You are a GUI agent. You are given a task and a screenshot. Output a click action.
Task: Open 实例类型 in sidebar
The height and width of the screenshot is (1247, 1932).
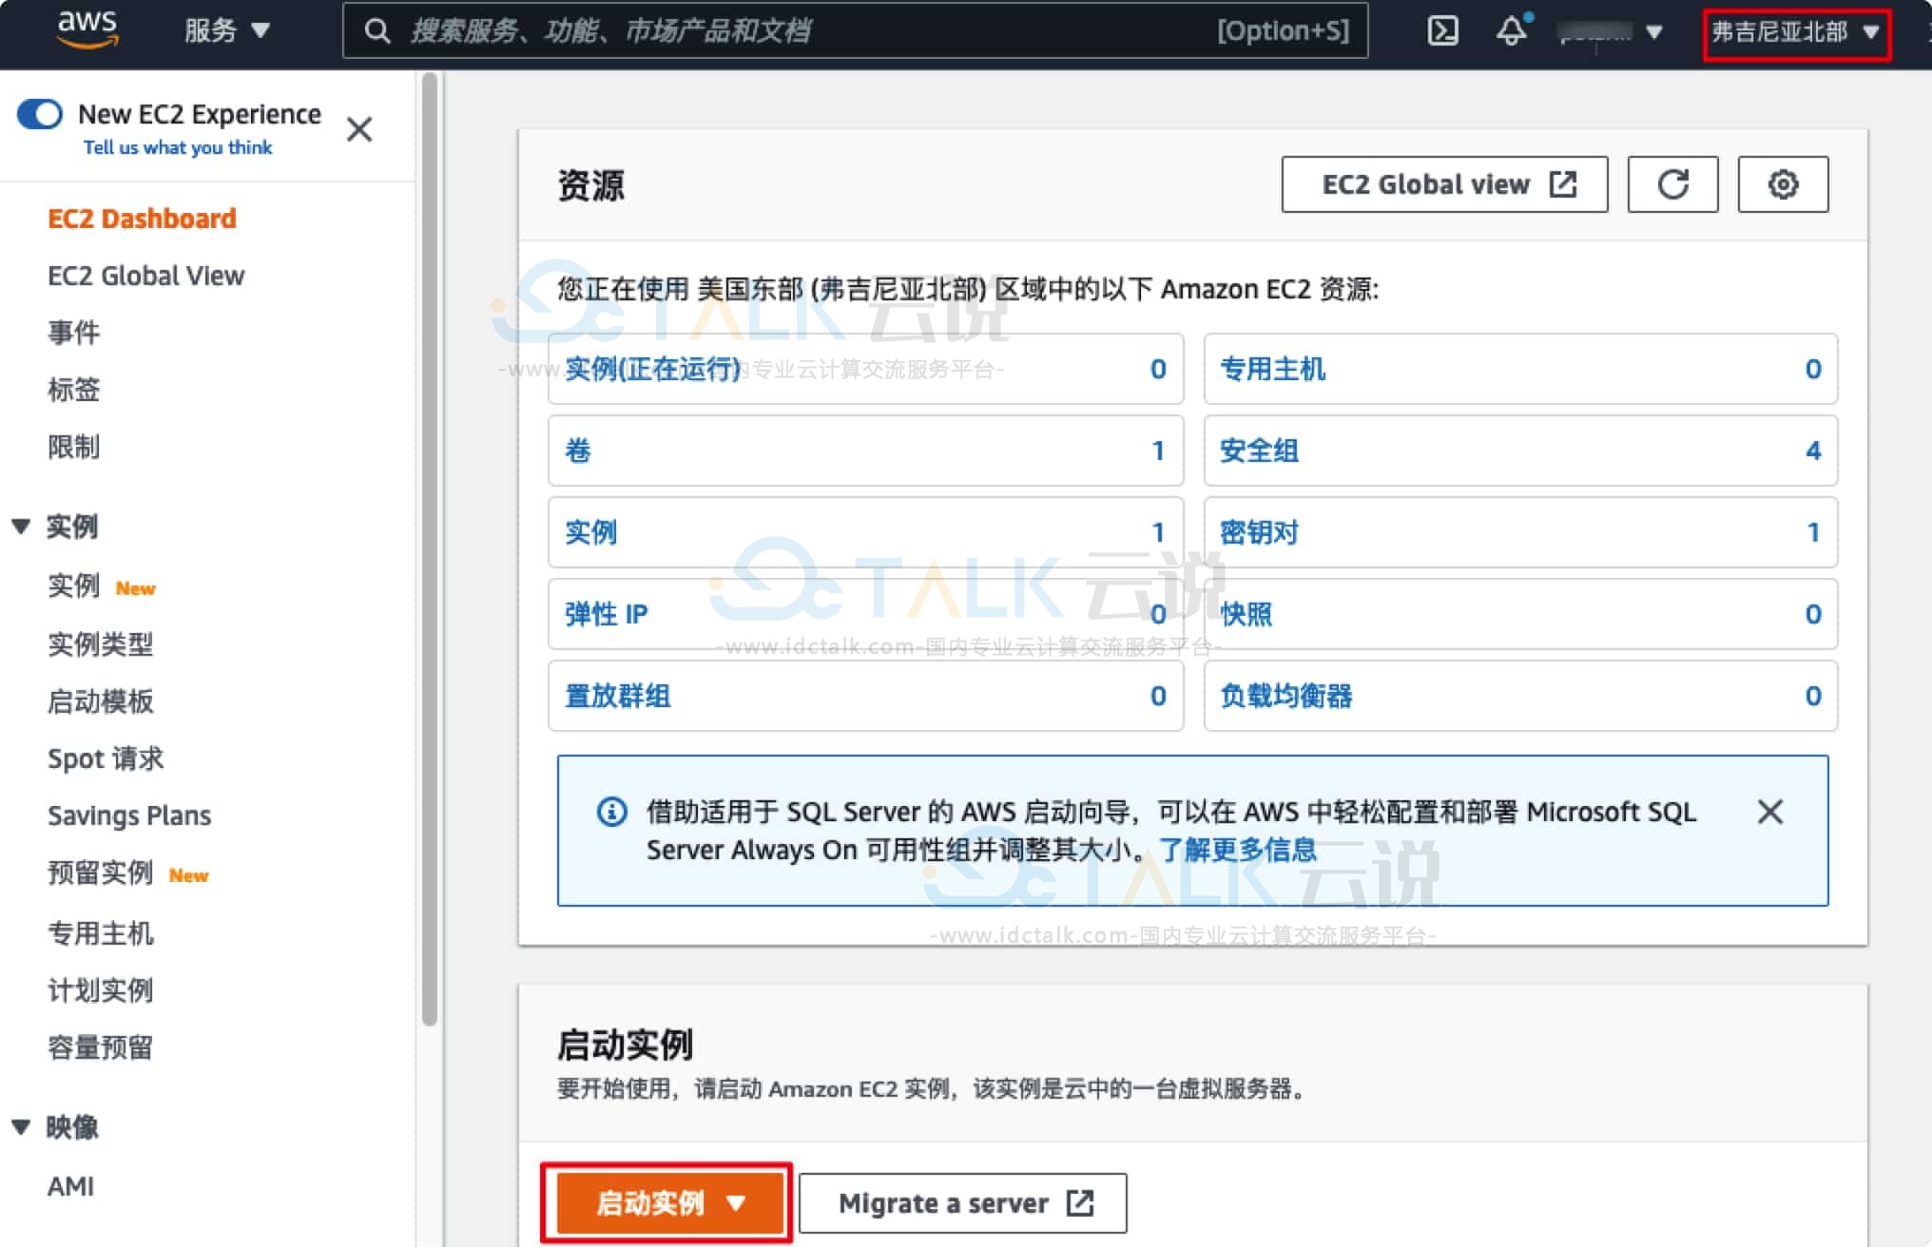click(x=101, y=644)
